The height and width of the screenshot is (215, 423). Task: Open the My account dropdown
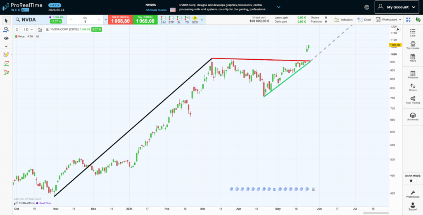click(397, 7)
